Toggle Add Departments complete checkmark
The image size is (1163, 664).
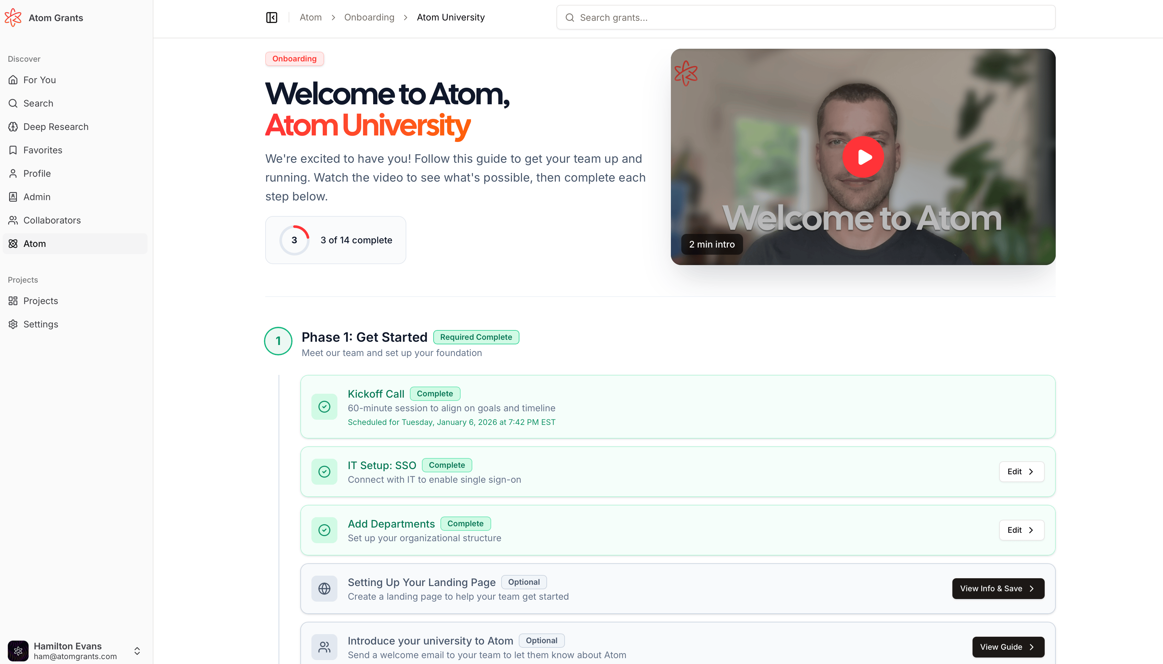point(324,530)
